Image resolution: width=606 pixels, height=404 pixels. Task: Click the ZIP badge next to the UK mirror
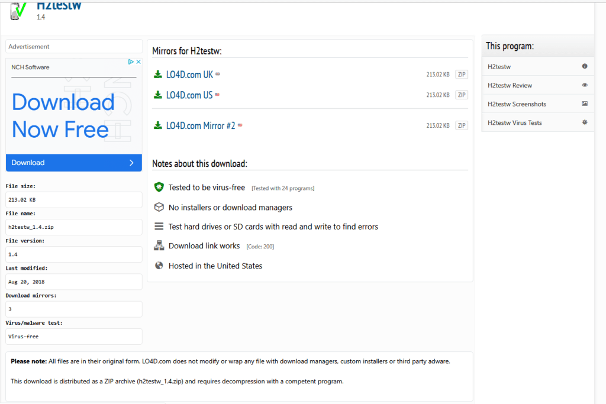tap(461, 75)
